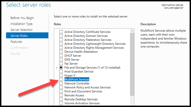Expand File and Storage Services tree arrow

[57, 68]
